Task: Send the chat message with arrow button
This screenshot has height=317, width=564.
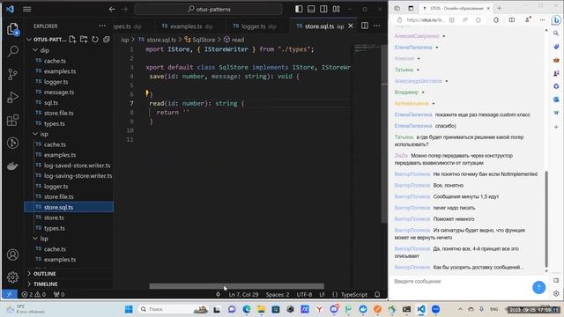Action: (538, 287)
